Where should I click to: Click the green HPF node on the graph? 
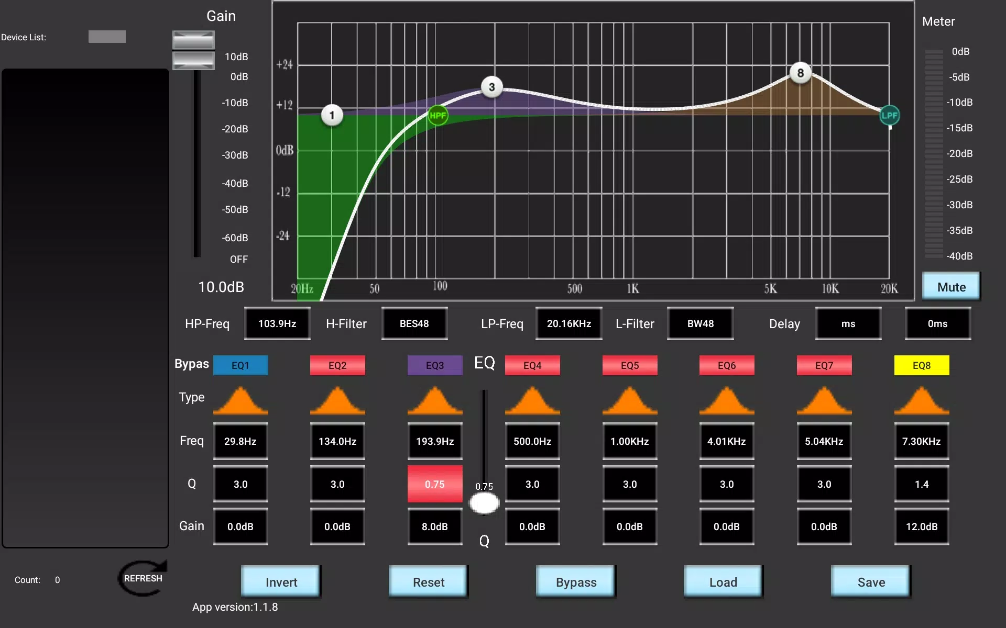(x=438, y=115)
